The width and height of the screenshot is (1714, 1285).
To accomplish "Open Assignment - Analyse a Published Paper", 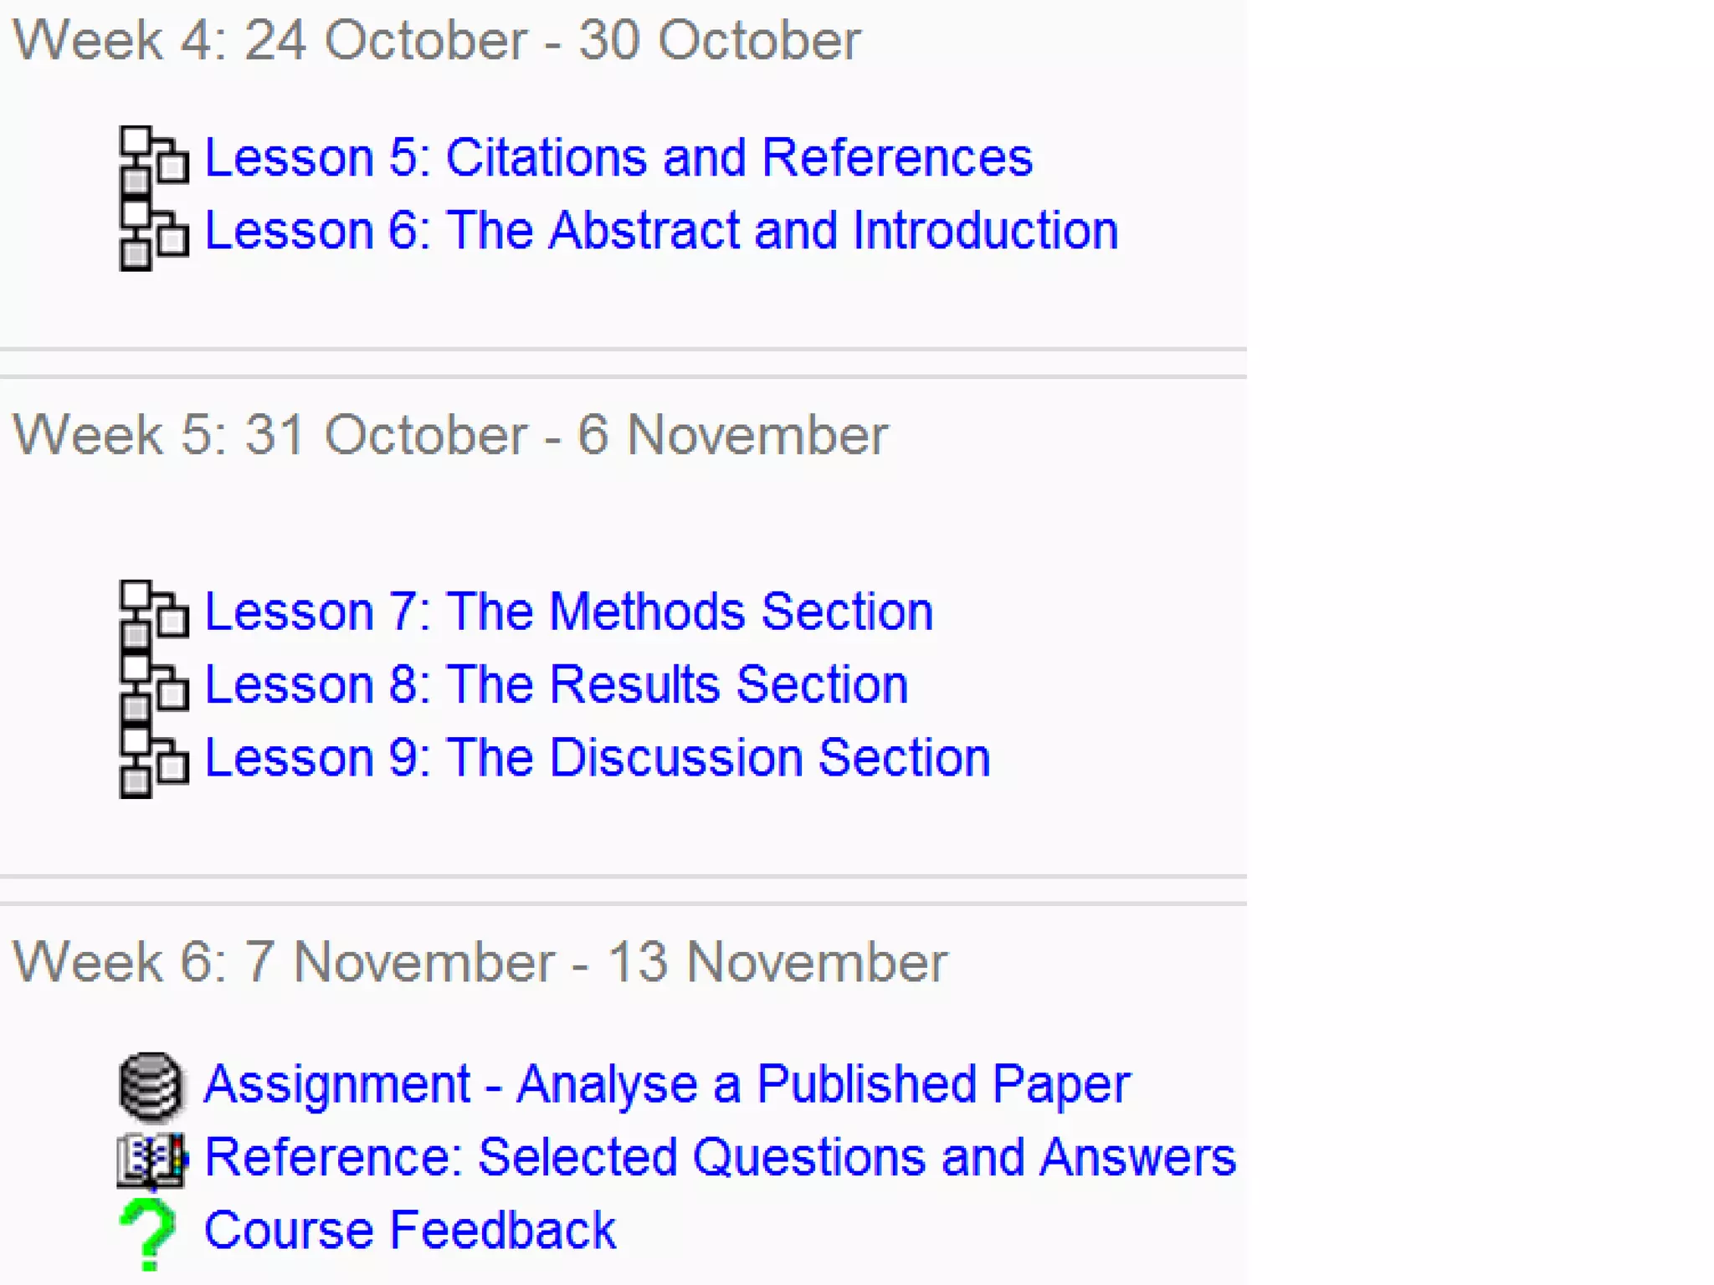I will tap(667, 1084).
